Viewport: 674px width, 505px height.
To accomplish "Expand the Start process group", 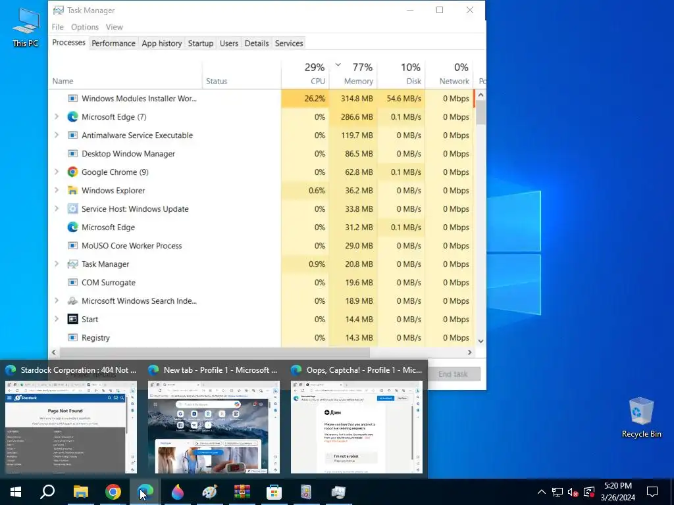I will [57, 319].
